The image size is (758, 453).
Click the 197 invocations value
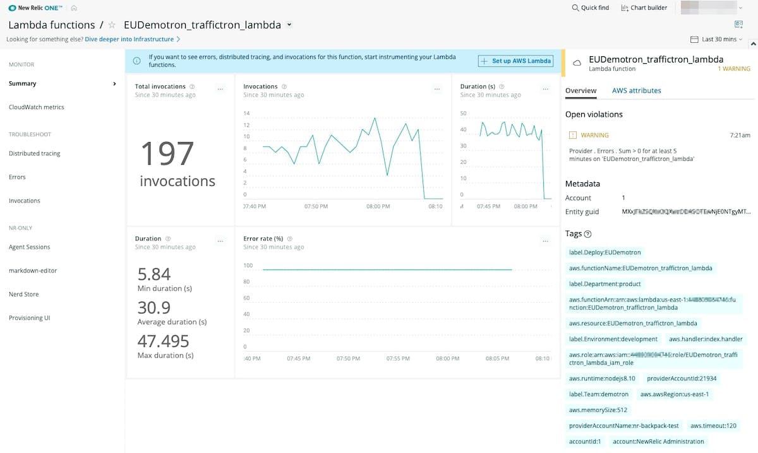point(177,164)
